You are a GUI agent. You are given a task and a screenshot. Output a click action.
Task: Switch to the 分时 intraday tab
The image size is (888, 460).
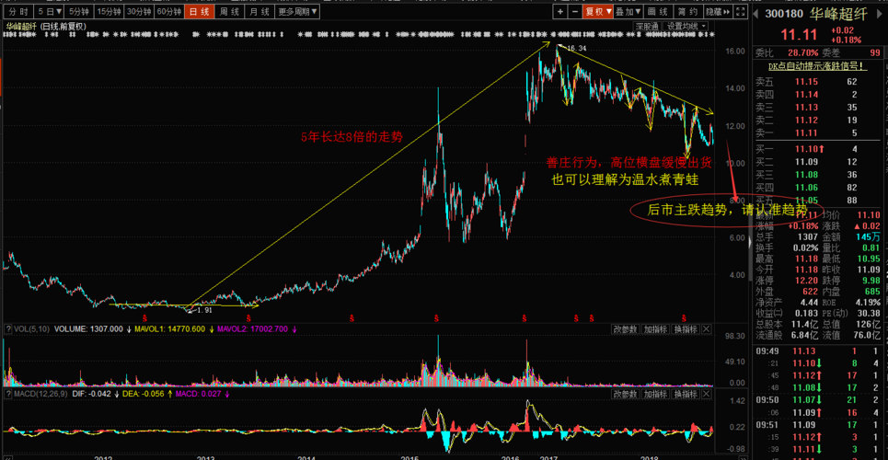pos(17,12)
